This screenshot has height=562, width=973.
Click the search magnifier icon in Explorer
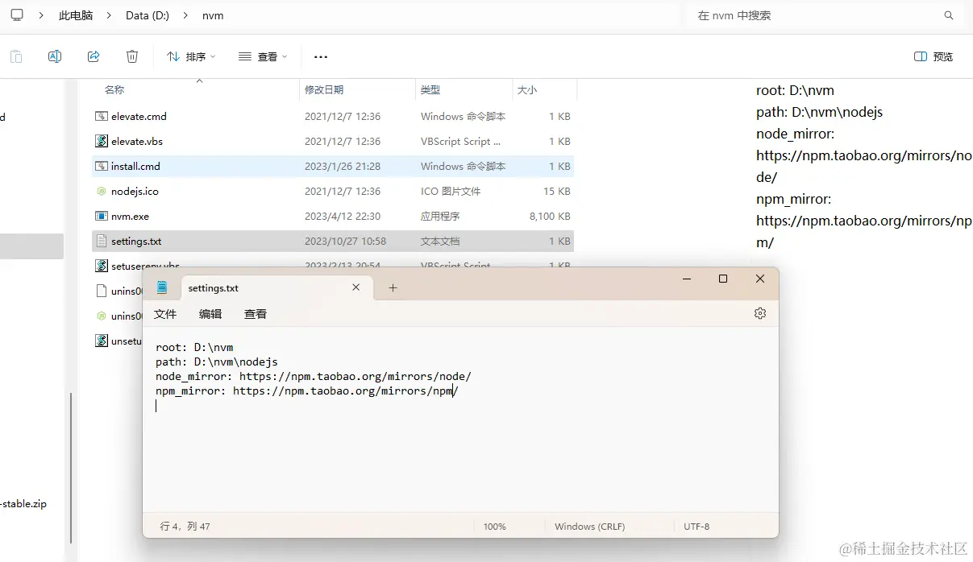click(949, 15)
